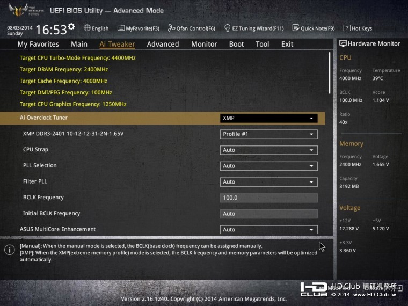Open the Filter PLL dropdown
Image resolution: width=408 pixels, height=306 pixels.
click(269, 182)
